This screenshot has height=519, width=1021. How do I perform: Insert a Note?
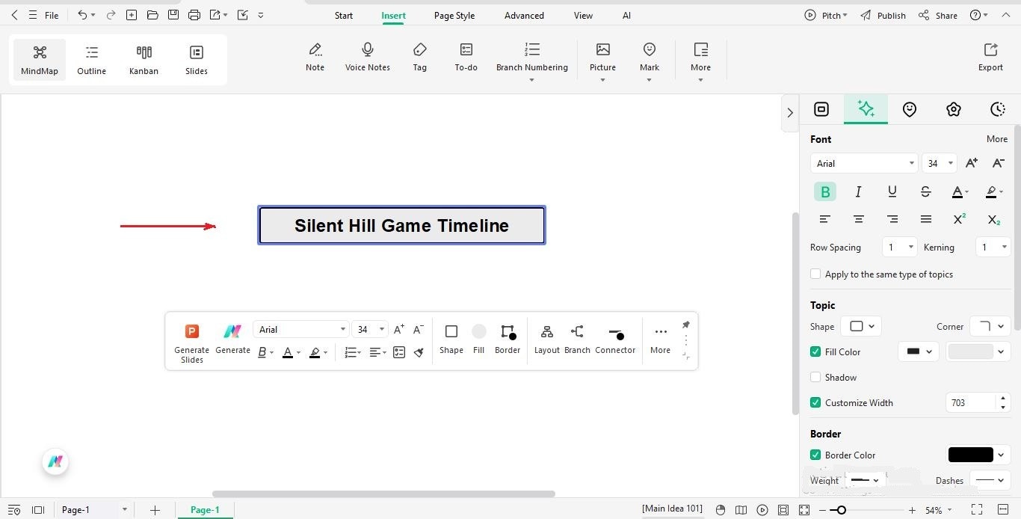pos(315,58)
